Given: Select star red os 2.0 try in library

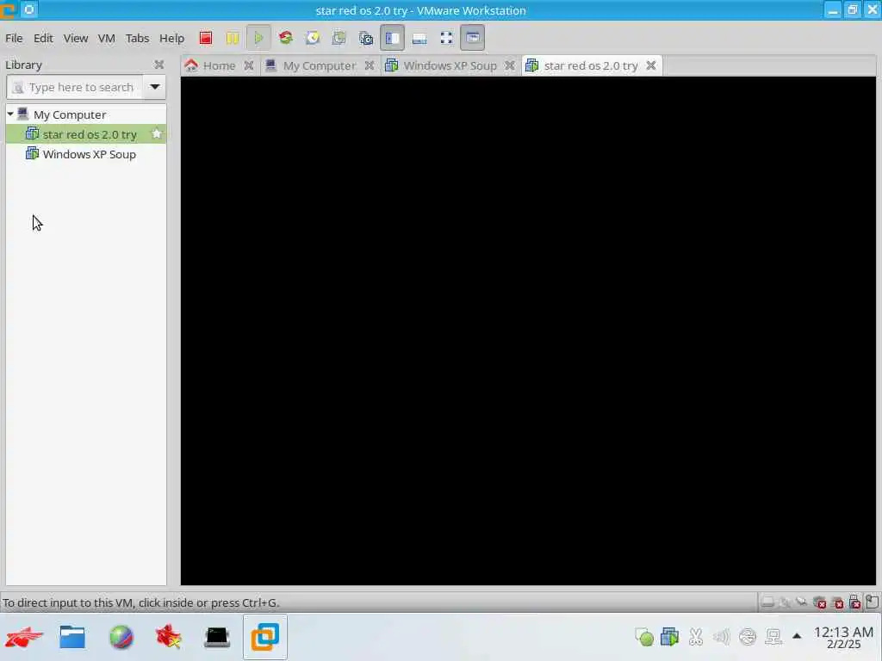Looking at the screenshot, I should [x=85, y=134].
